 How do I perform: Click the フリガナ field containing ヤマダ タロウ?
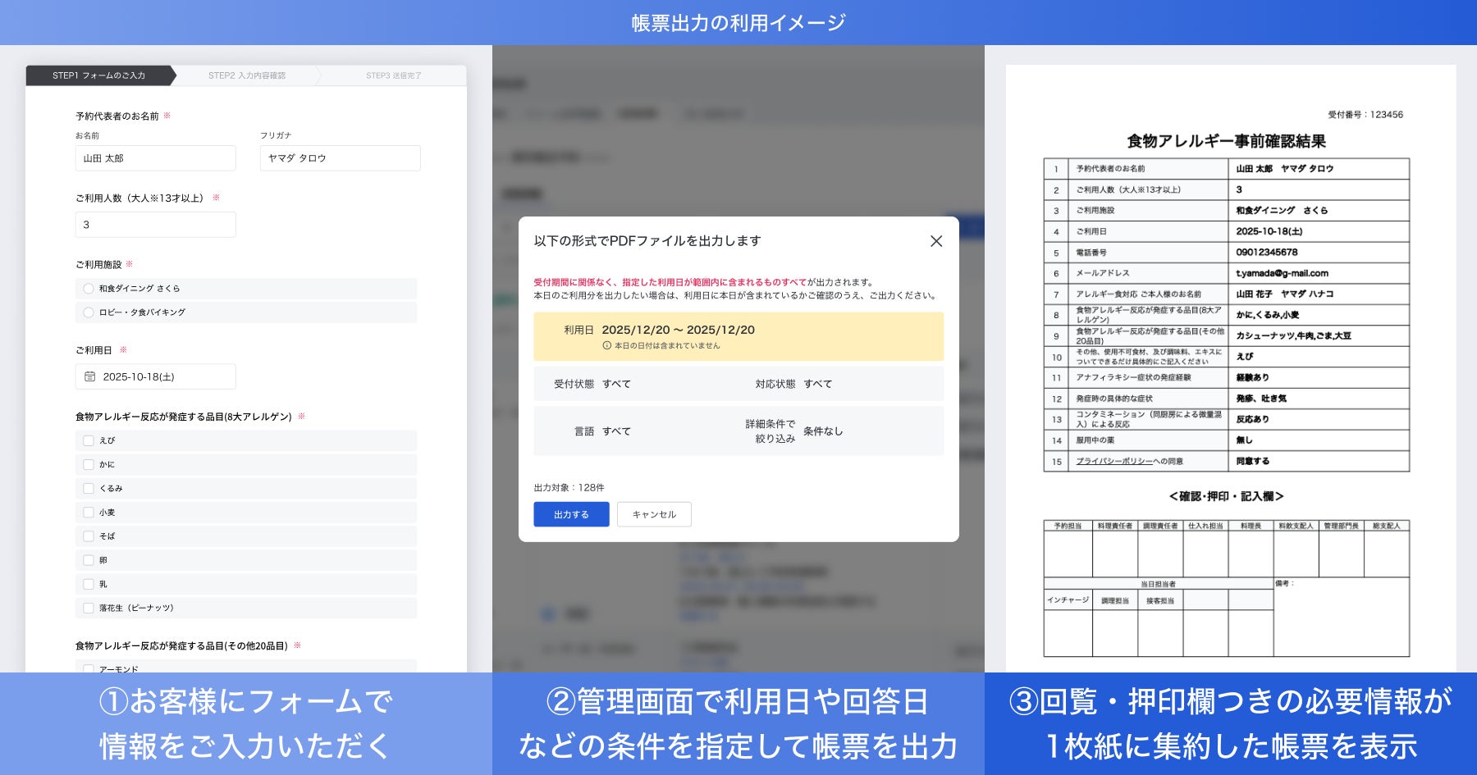click(x=341, y=158)
